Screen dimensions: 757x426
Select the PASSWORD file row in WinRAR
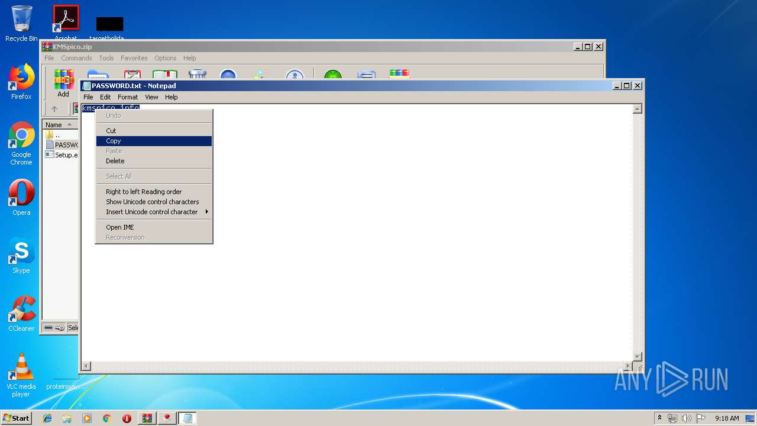point(62,145)
